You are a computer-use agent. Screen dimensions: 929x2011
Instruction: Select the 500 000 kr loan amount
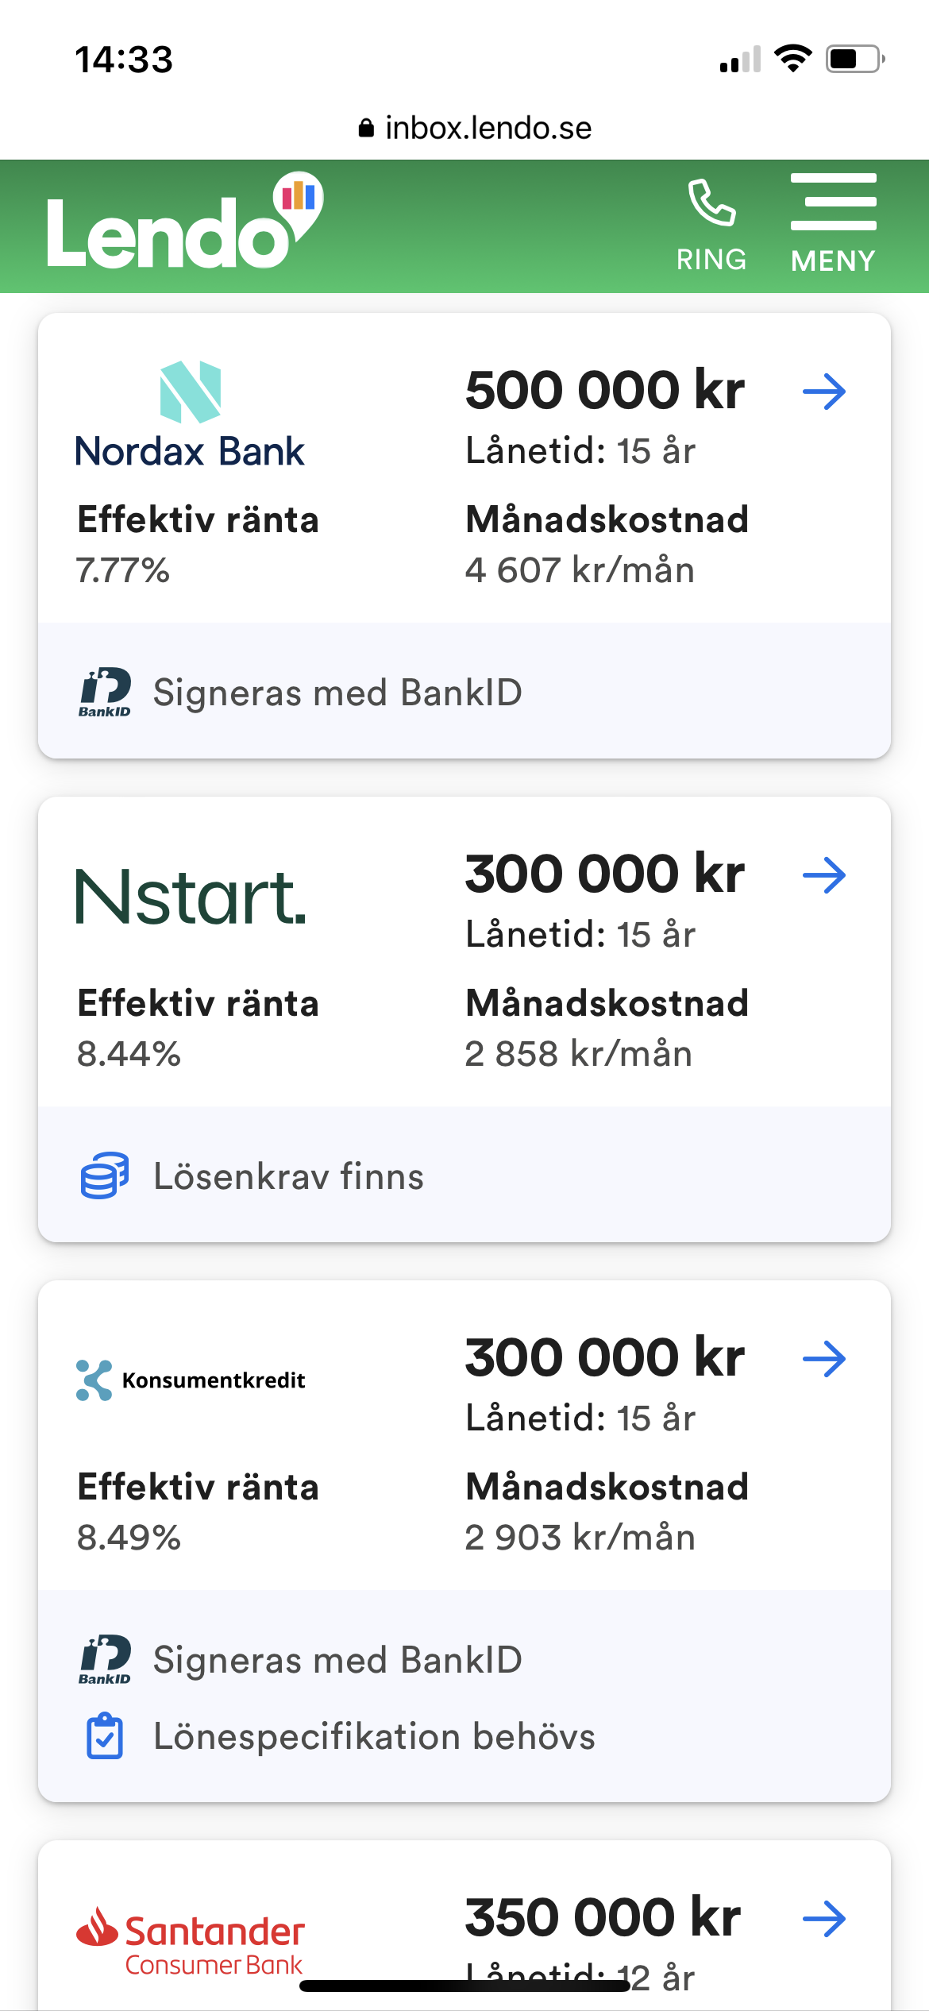(604, 391)
